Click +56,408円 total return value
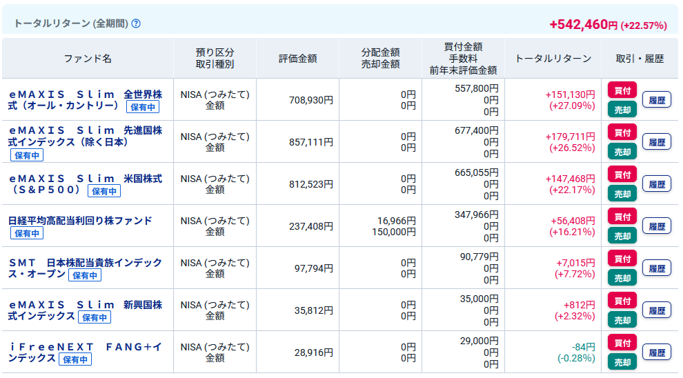Image resolution: width=683 pixels, height=378 pixels. 573,221
